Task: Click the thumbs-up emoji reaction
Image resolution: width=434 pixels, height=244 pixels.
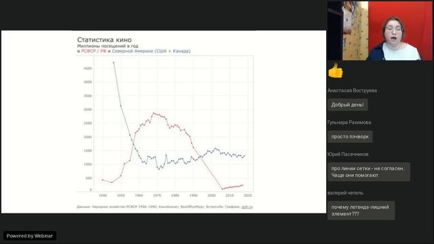Action: point(335,70)
